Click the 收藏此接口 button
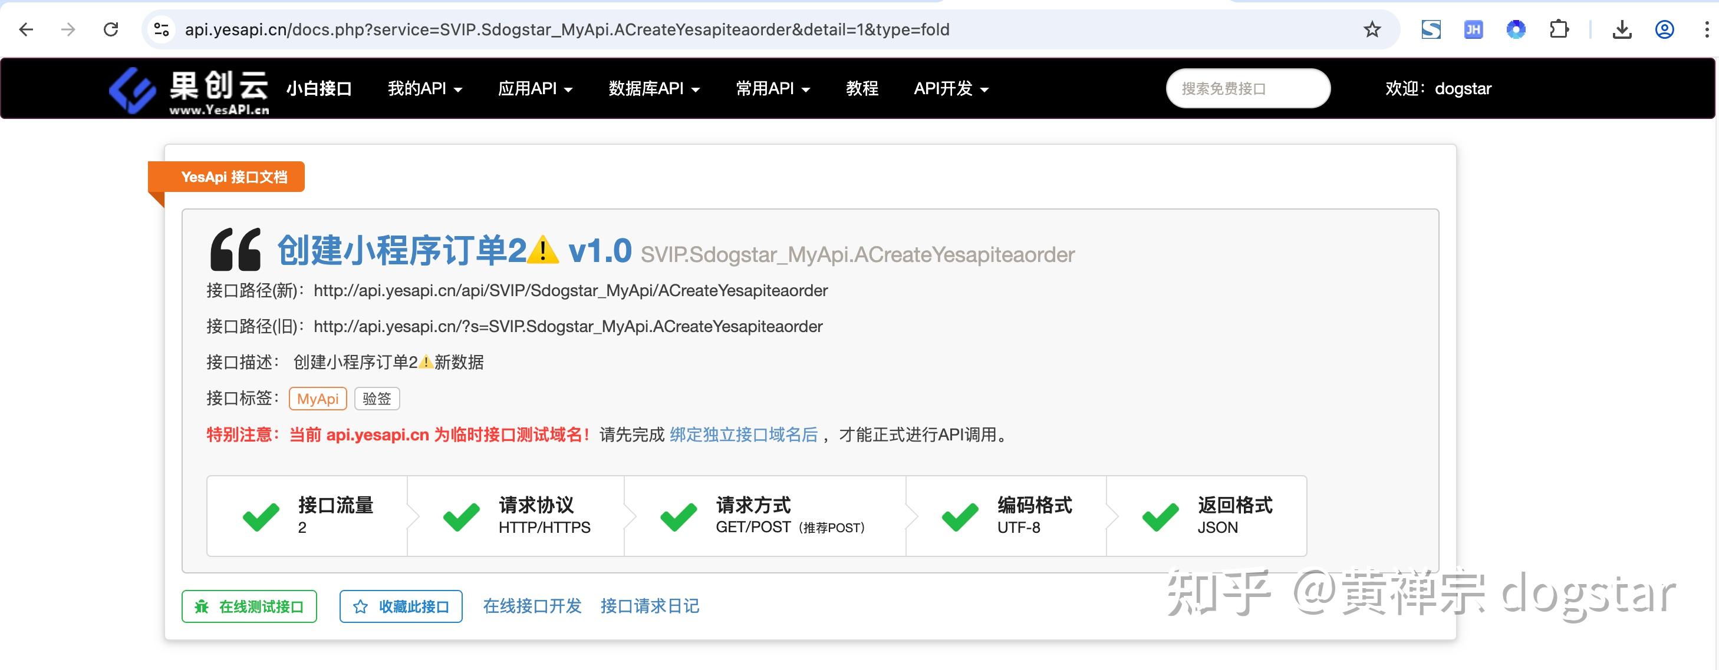Screen dimensions: 1719x670 click(x=400, y=606)
